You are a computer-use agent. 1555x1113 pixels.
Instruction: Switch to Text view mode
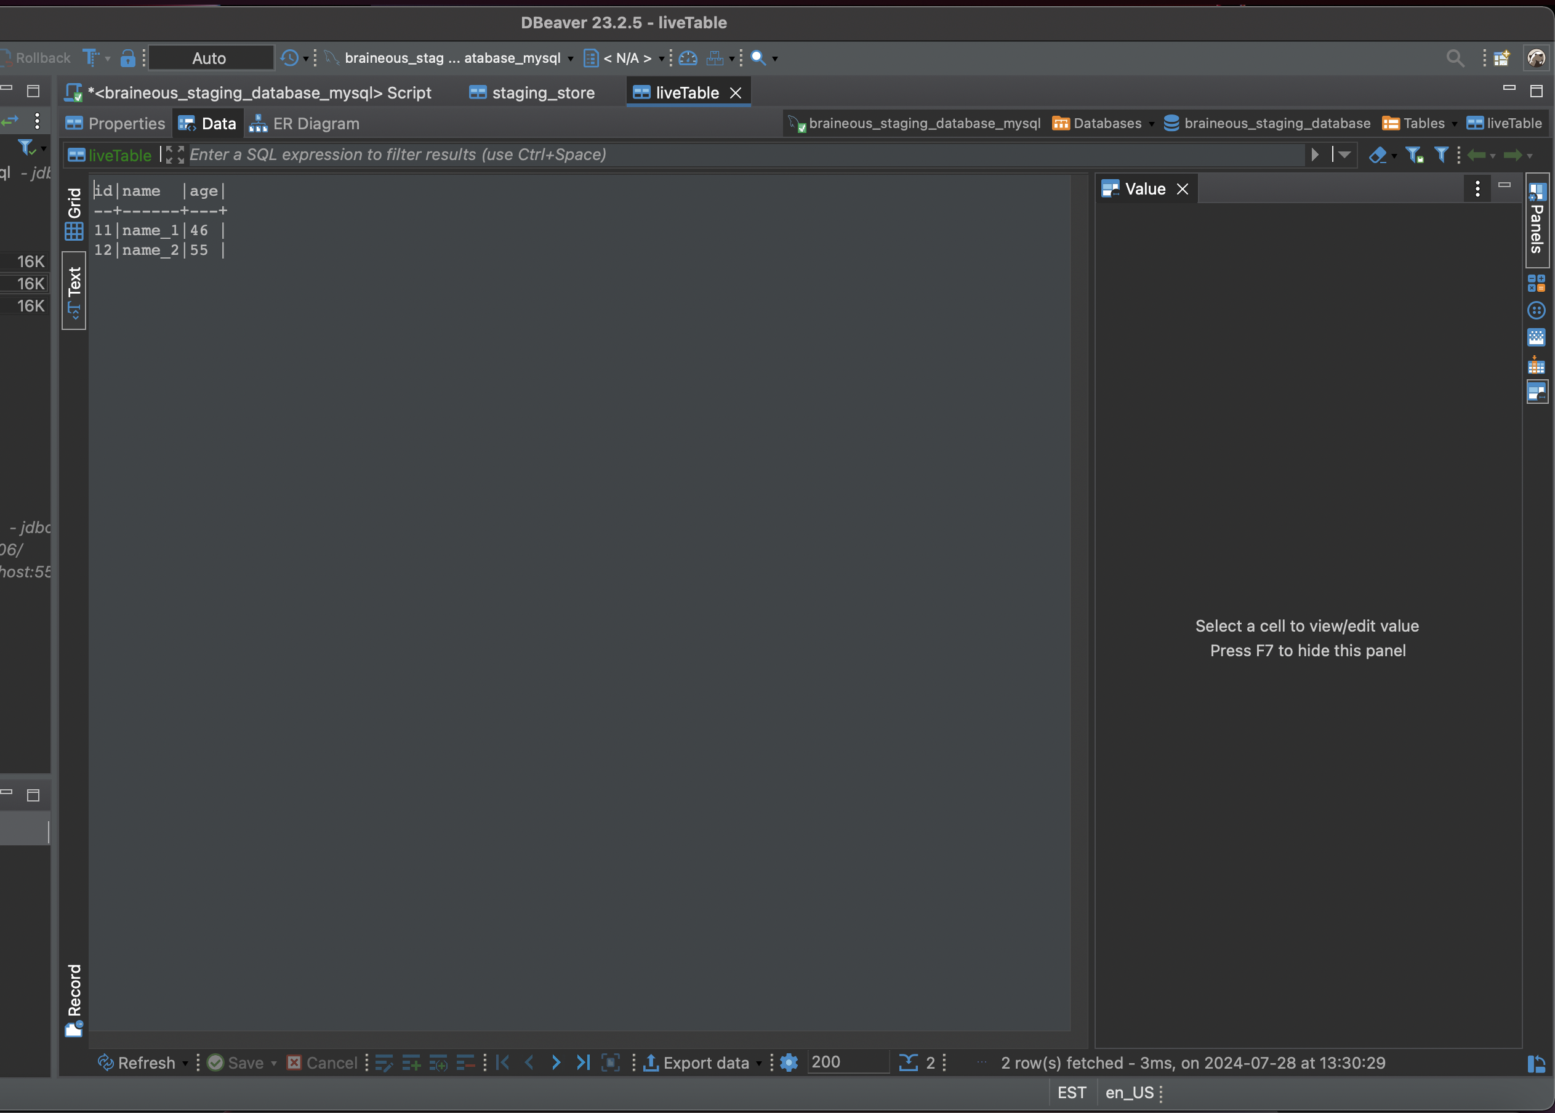tap(74, 291)
